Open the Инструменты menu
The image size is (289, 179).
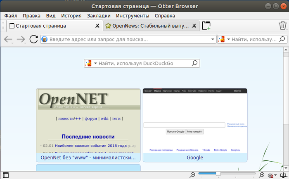click(x=133, y=16)
